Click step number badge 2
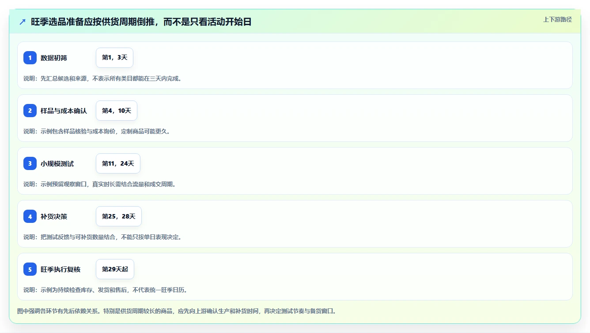The height and width of the screenshot is (333, 590). (x=30, y=111)
